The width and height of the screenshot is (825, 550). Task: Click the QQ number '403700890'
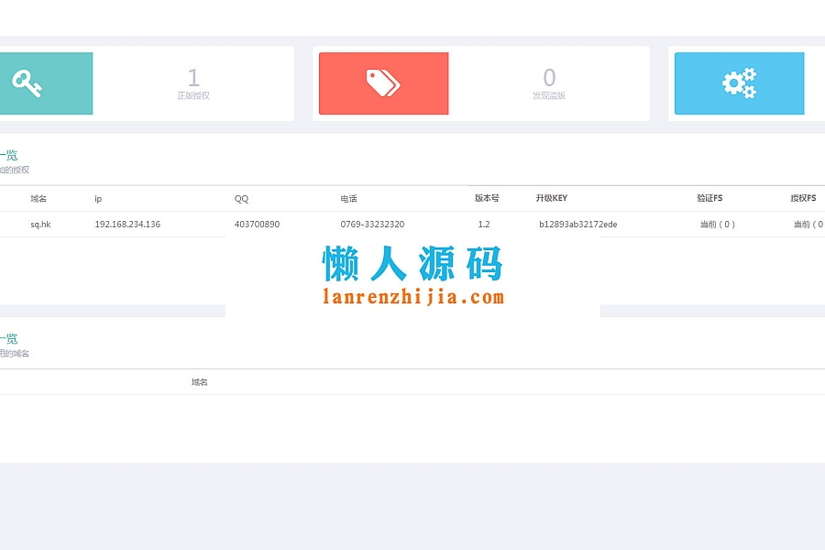(258, 225)
